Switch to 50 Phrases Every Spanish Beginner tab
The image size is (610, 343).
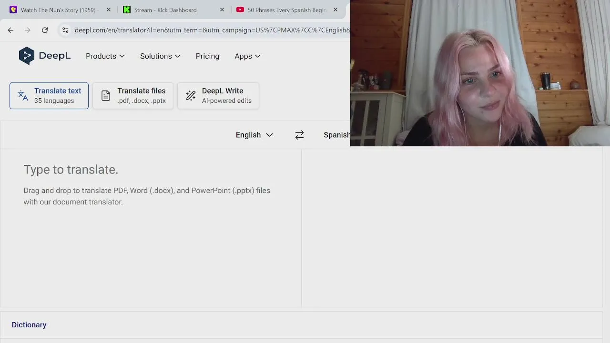tap(287, 10)
